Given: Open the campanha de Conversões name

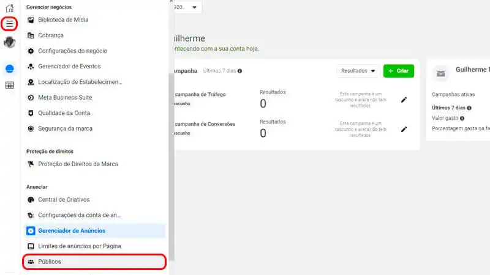Looking at the screenshot, I should pyautogui.click(x=205, y=124).
